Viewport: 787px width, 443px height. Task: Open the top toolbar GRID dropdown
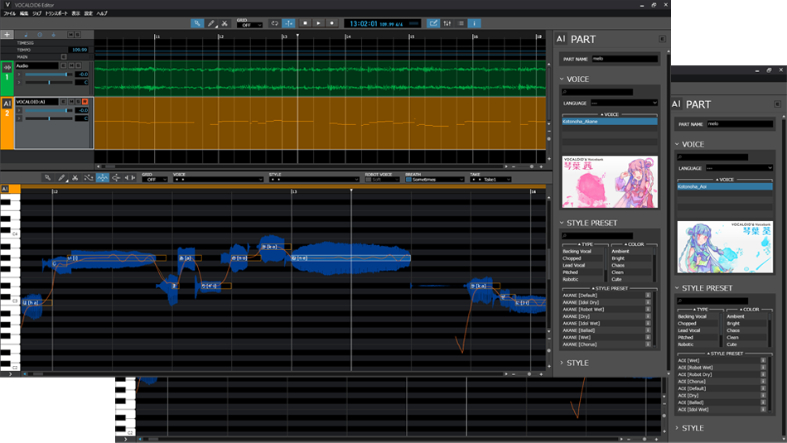click(249, 25)
